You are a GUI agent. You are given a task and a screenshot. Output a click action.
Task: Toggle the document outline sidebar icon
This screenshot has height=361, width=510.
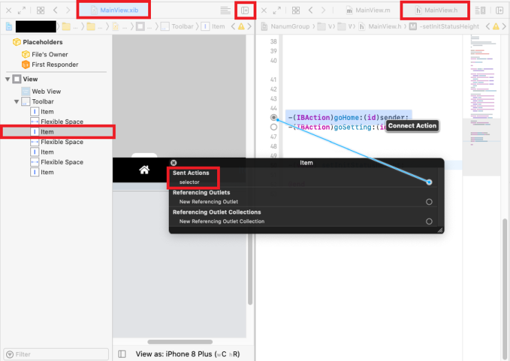click(122, 353)
